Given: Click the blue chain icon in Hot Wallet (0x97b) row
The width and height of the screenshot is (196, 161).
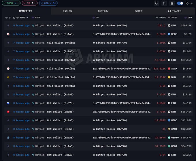Looking at the screenshot, I should [8, 103].
